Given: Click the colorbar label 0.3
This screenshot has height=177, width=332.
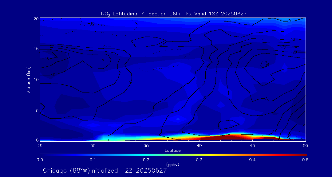Looking at the screenshot, I should coord(199,160).
